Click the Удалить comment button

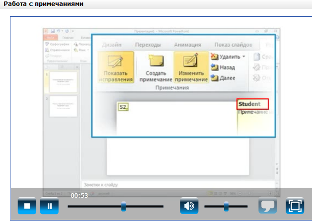[x=226, y=57]
